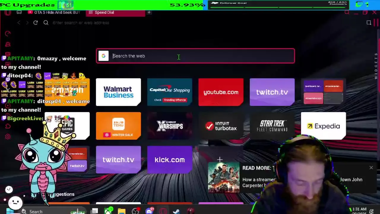The height and width of the screenshot is (214, 380).
Task: Dismiss the READ MORE news popup
Action: 371,168
